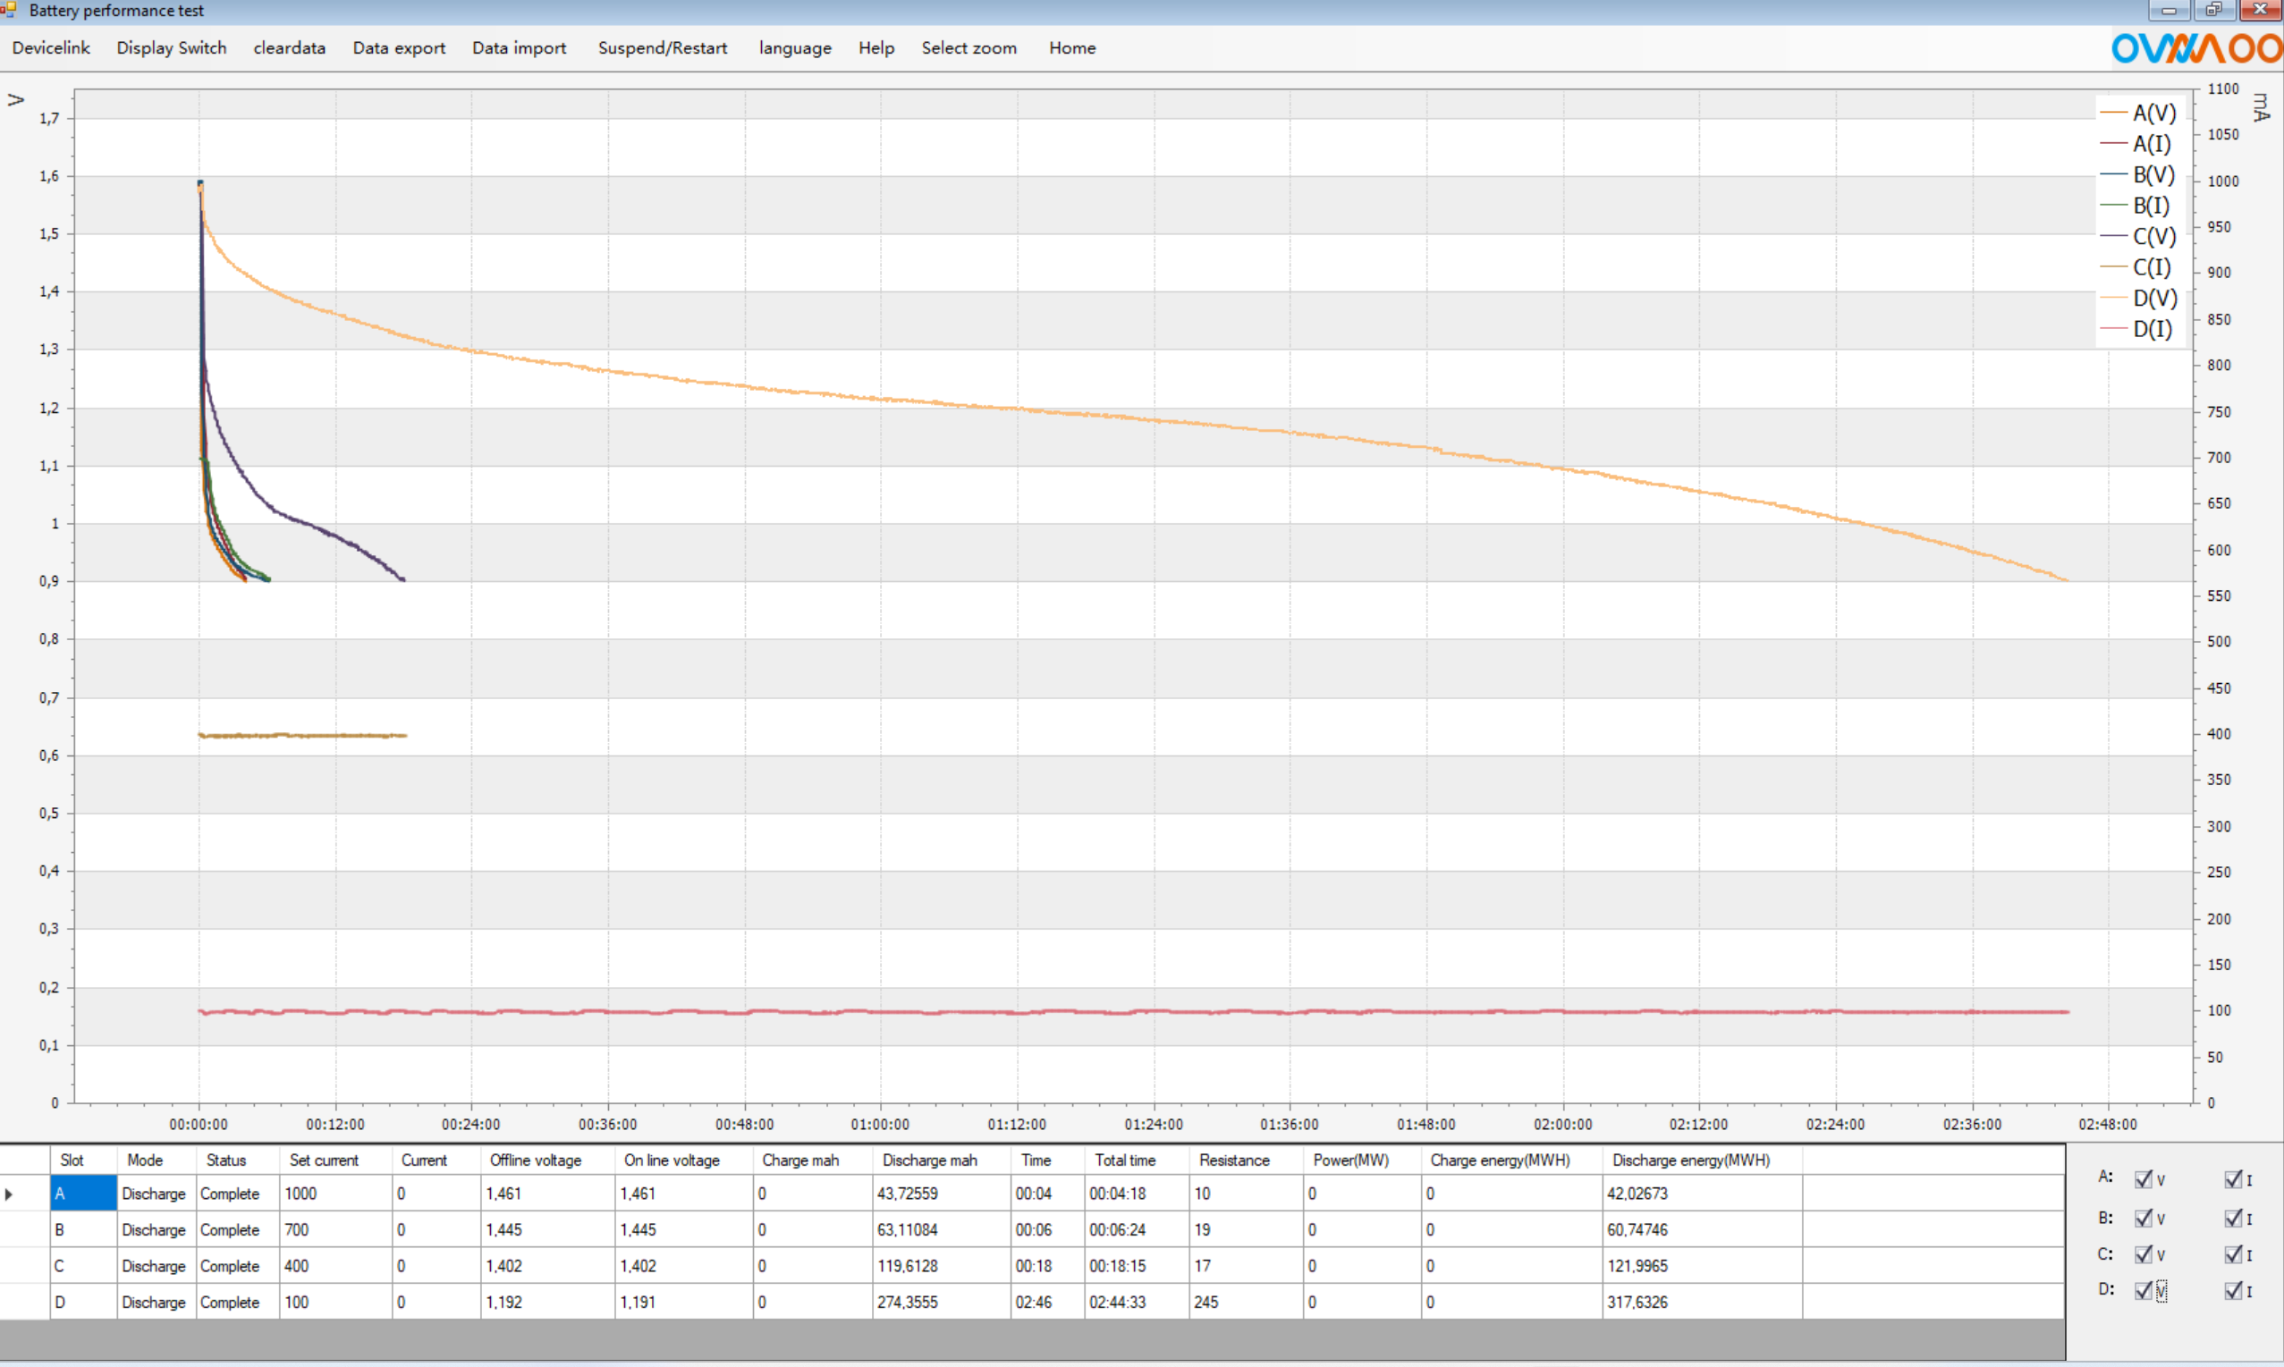Screen dimensions: 2284x1367
Task: Expand the Display Switch menu
Action: click(172, 48)
